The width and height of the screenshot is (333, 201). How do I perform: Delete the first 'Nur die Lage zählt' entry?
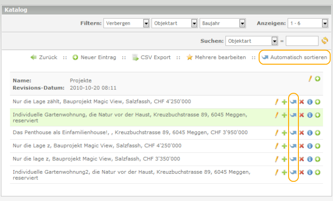(x=302, y=102)
